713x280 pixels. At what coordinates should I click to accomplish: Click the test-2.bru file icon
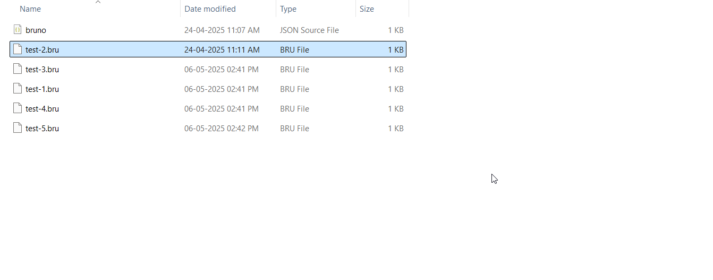pos(18,49)
